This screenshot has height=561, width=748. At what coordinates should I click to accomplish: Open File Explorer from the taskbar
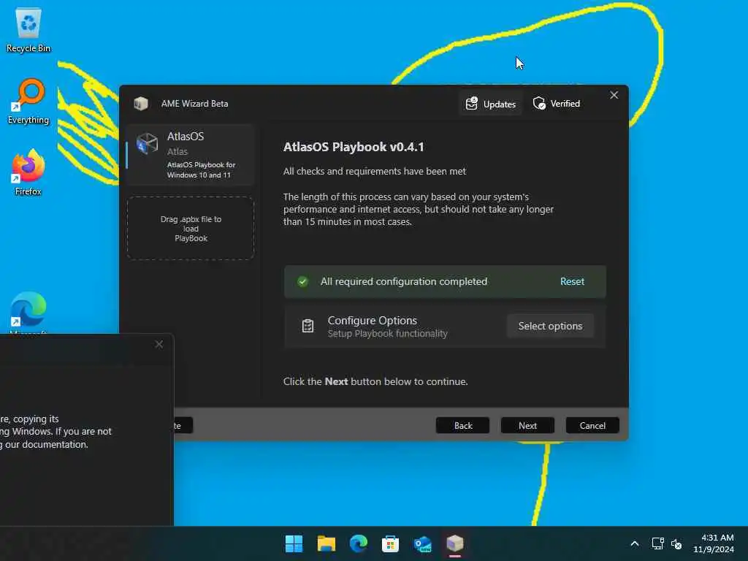[327, 543]
